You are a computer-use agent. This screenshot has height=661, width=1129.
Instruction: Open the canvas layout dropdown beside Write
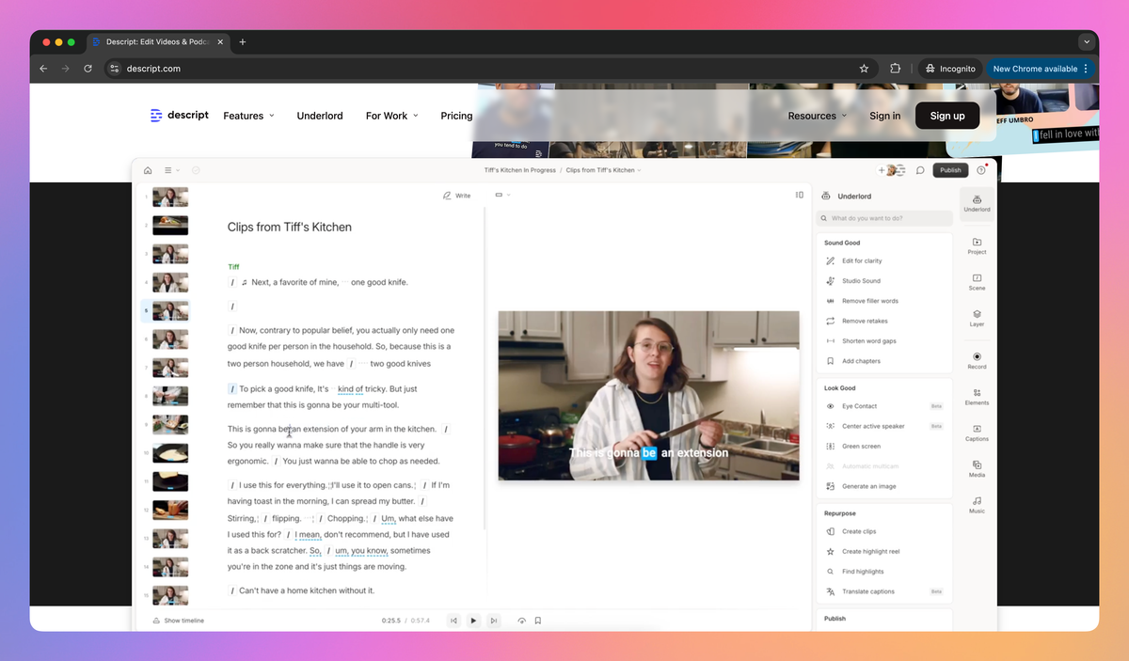[x=502, y=195]
